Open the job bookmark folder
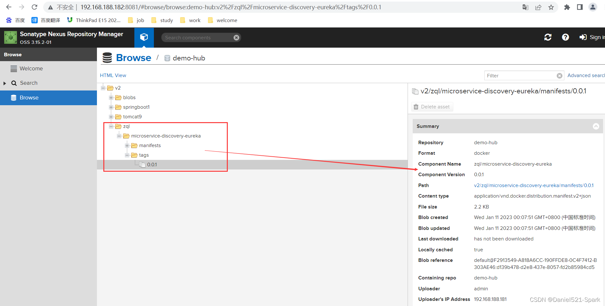The height and width of the screenshot is (306, 605). (136, 20)
